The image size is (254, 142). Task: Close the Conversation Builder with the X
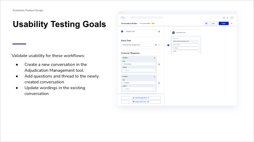click(232, 23)
